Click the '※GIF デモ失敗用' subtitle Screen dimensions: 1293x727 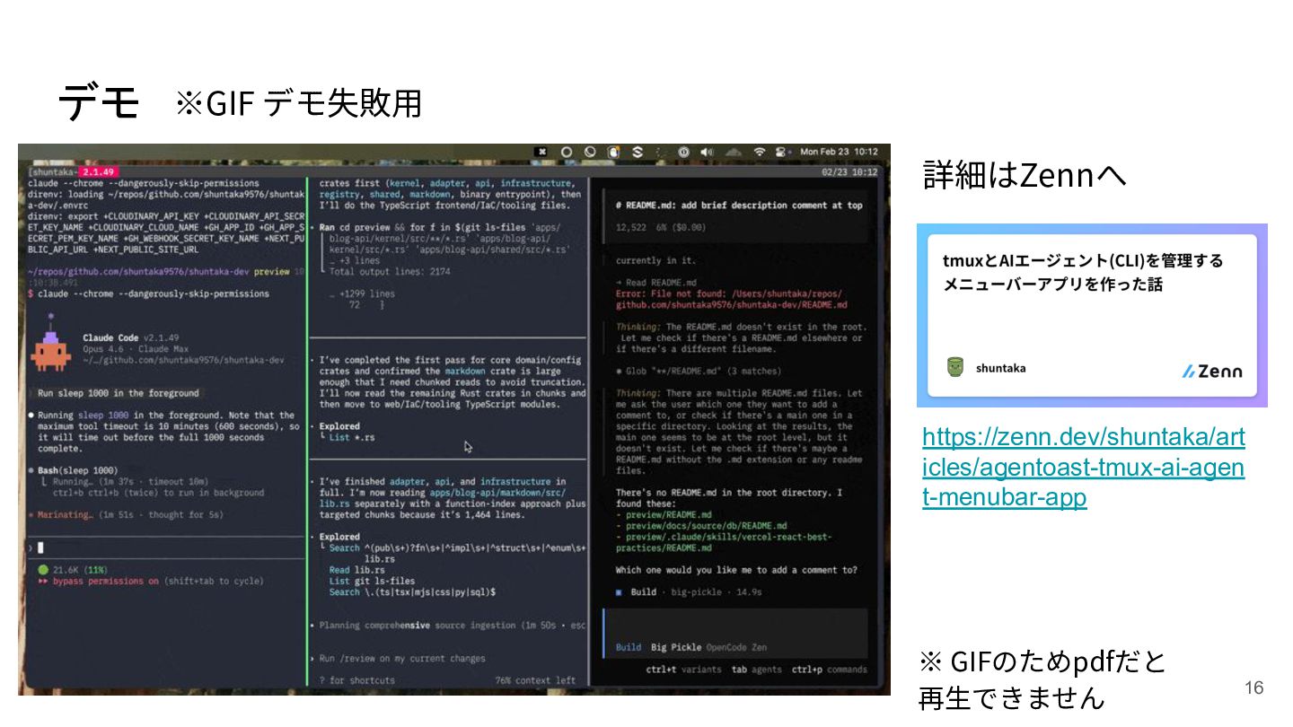[x=299, y=103]
